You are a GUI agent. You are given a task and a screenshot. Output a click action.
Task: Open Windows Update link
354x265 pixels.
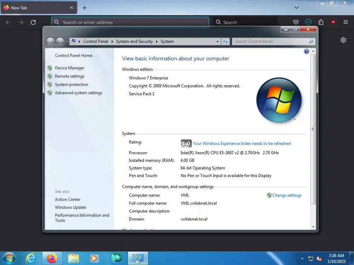[71, 207]
